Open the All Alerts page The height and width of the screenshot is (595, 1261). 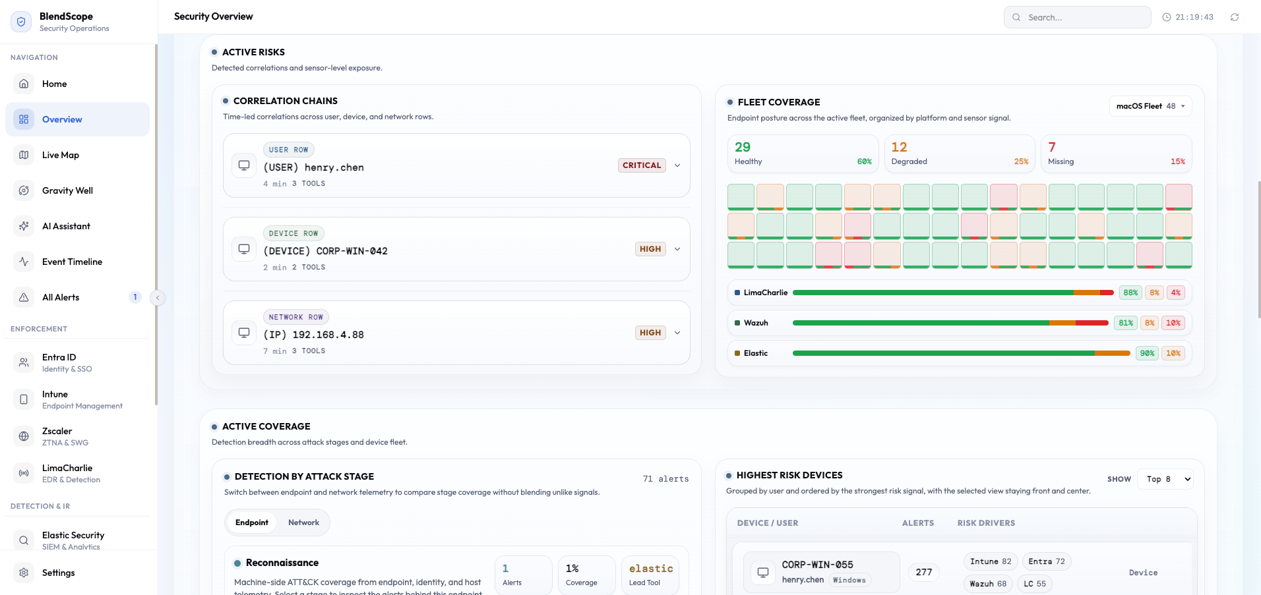coord(78,297)
